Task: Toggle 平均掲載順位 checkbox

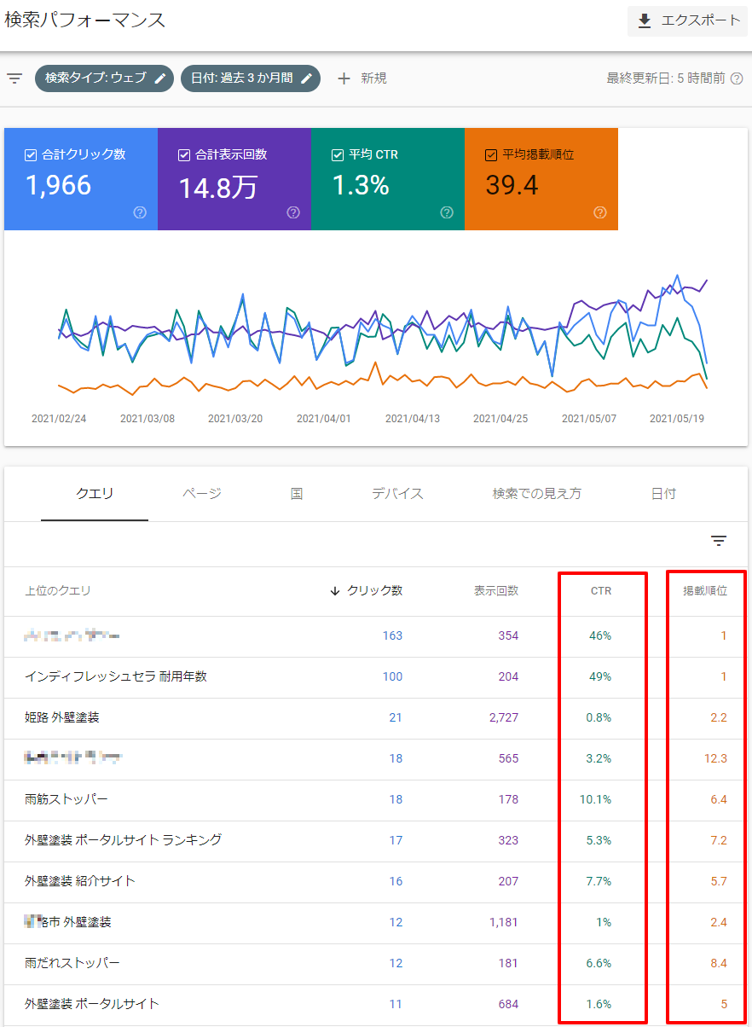Action: pos(491,155)
